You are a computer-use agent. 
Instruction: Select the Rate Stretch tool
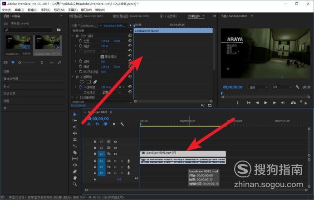(75, 140)
